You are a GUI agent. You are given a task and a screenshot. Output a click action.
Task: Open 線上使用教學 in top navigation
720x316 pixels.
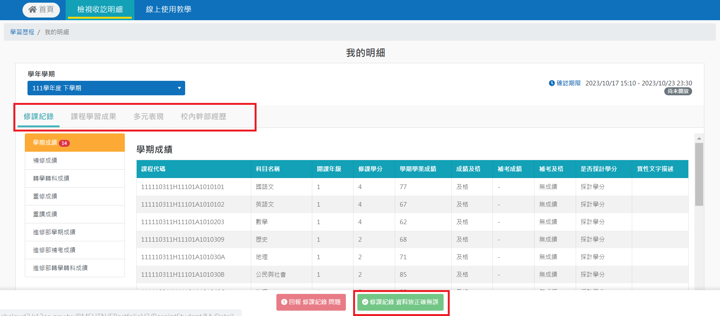[168, 10]
